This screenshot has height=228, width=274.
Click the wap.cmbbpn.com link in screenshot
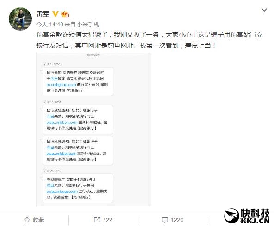click(62, 123)
